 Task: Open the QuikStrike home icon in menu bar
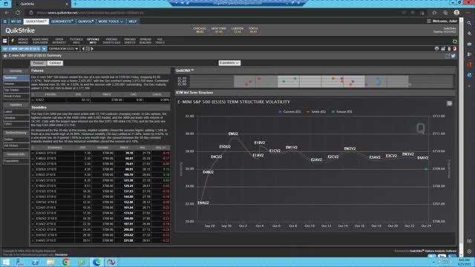[4, 22]
